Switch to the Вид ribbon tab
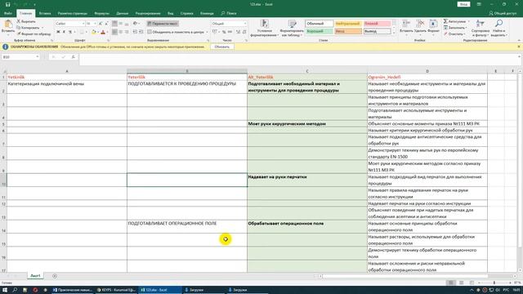523x294 pixels. point(171,13)
